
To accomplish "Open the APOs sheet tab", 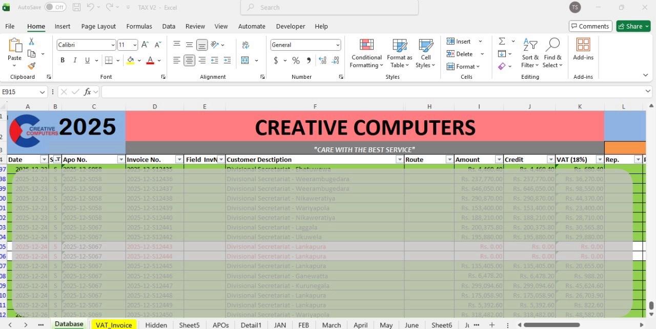I will tap(220, 325).
